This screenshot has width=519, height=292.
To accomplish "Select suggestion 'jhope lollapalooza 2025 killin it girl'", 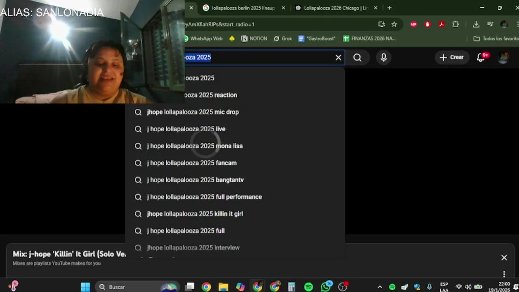I will point(235,214).
